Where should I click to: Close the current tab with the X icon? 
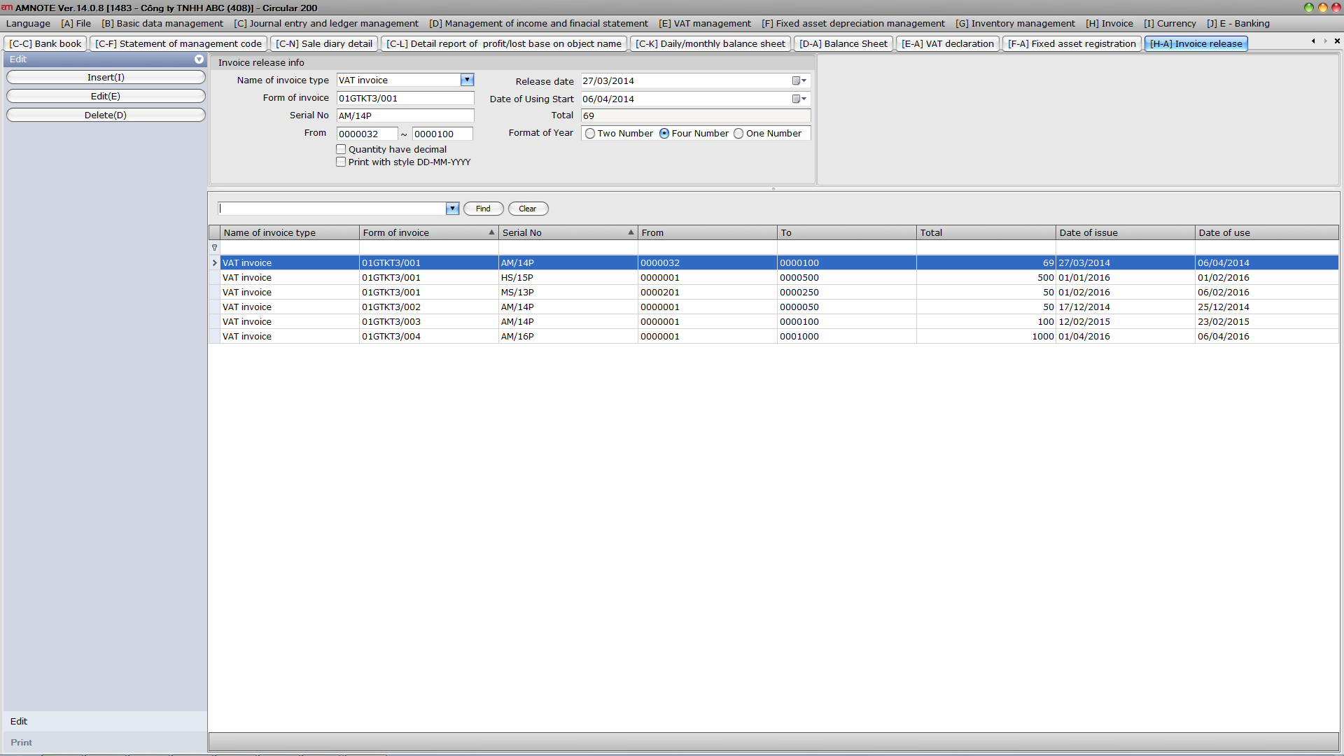click(1337, 41)
